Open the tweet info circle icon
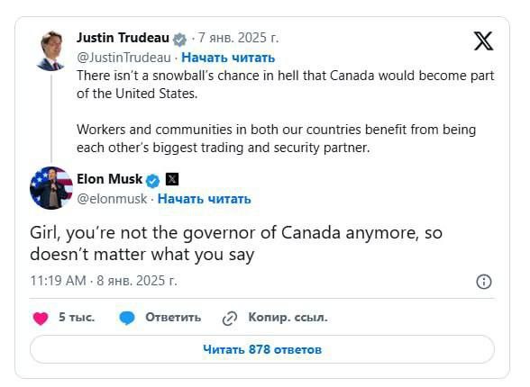 [484, 282]
